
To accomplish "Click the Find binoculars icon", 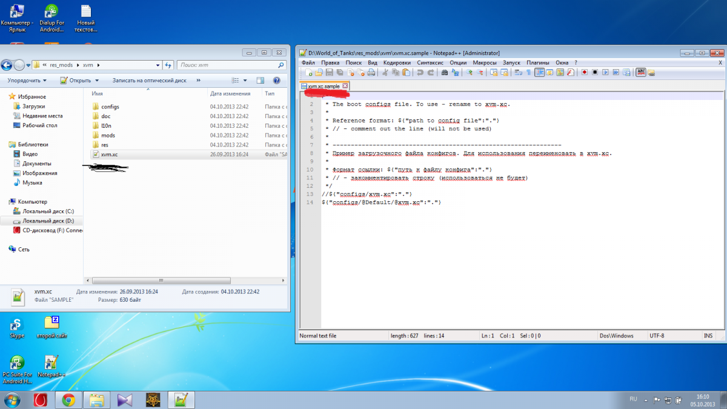I will pos(444,73).
